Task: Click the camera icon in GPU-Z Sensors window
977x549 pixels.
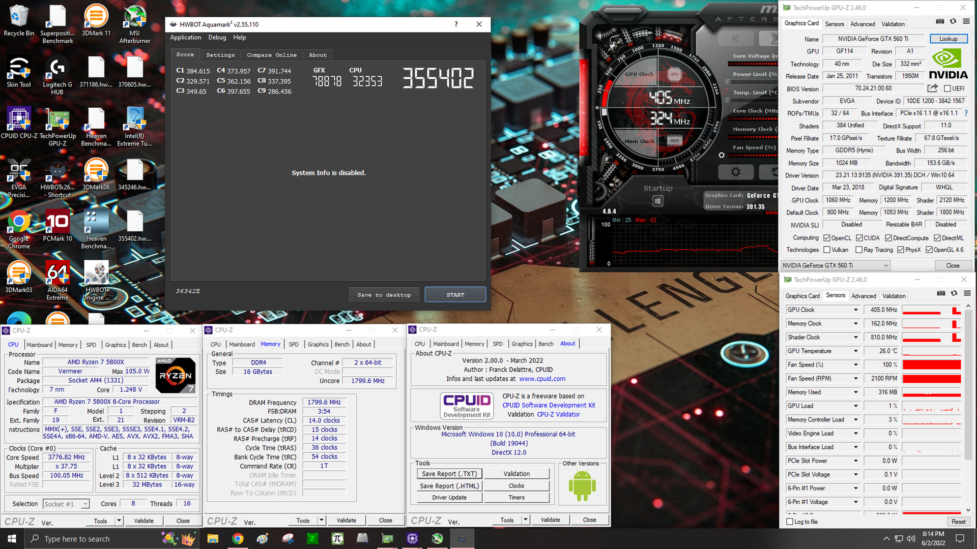Action: tap(941, 293)
